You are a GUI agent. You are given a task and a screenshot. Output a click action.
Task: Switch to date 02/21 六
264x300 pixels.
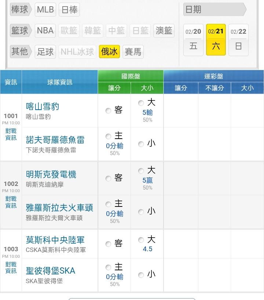click(x=216, y=40)
